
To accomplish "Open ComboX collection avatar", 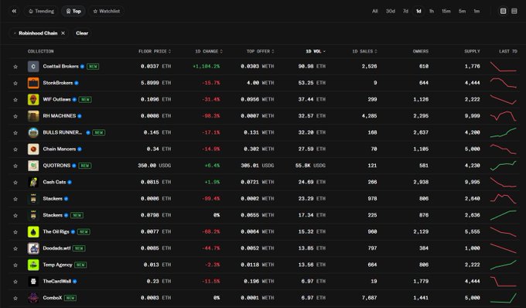I will pyautogui.click(x=33, y=298).
